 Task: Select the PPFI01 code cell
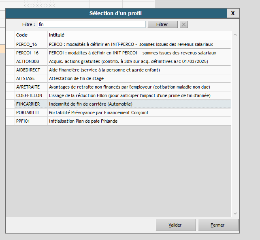click(31, 121)
